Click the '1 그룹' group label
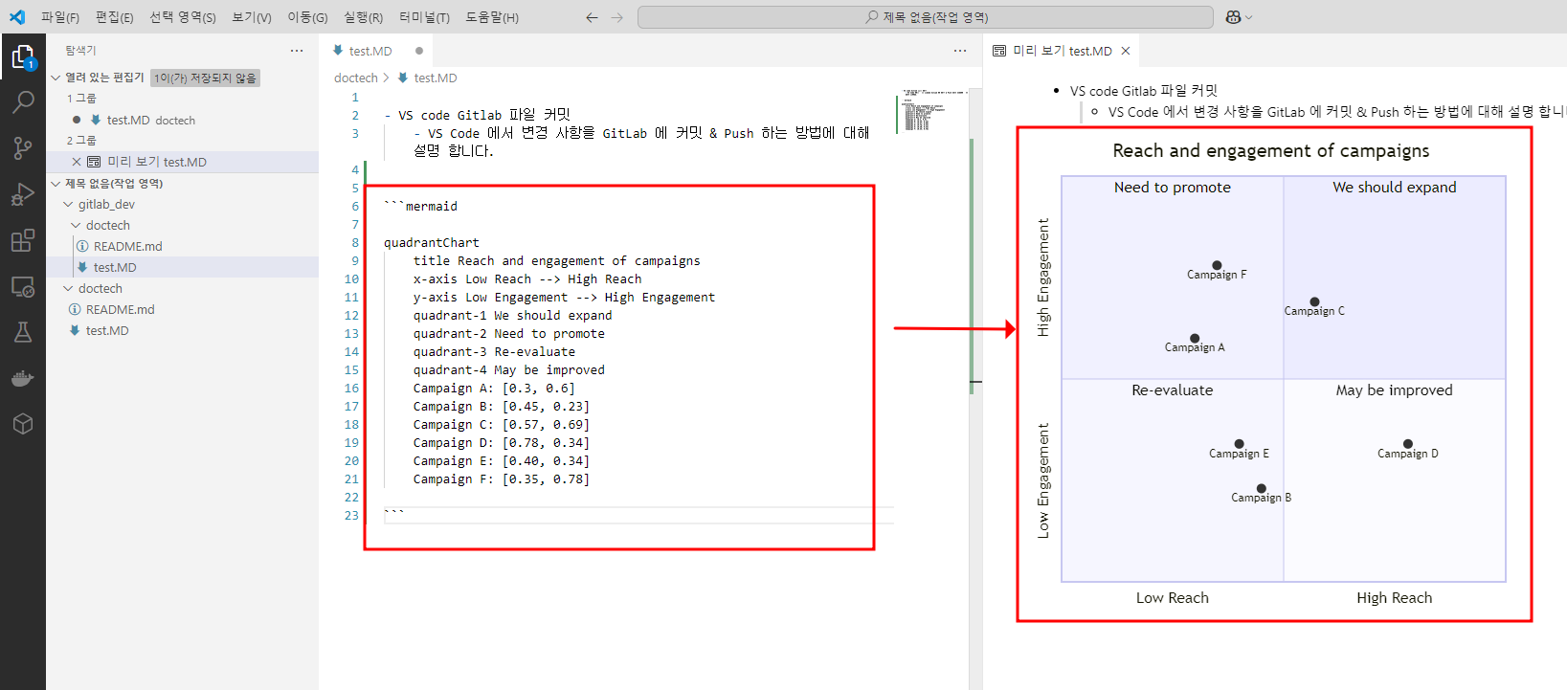 click(x=81, y=99)
